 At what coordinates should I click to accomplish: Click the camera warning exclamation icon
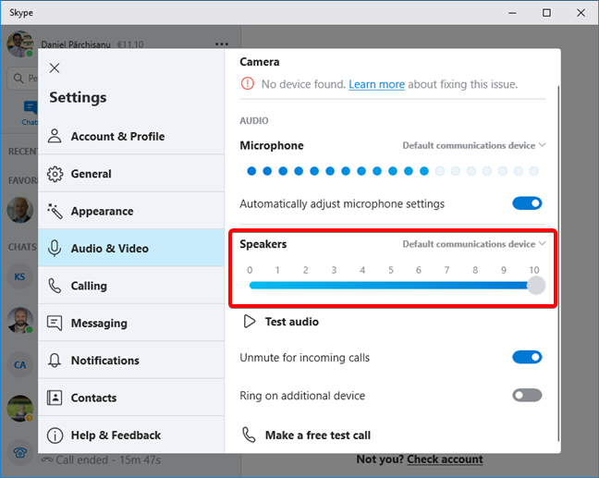tap(248, 83)
